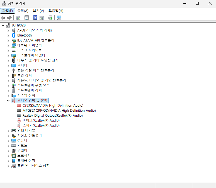216x188 pixels.
Task: Click the USB icon for 범용 직렬 버스 컨트롤러
Action: click(13, 70)
